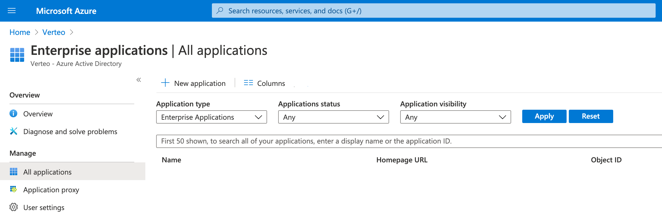Click the Columns list icon
This screenshot has width=662, height=220.
248,83
